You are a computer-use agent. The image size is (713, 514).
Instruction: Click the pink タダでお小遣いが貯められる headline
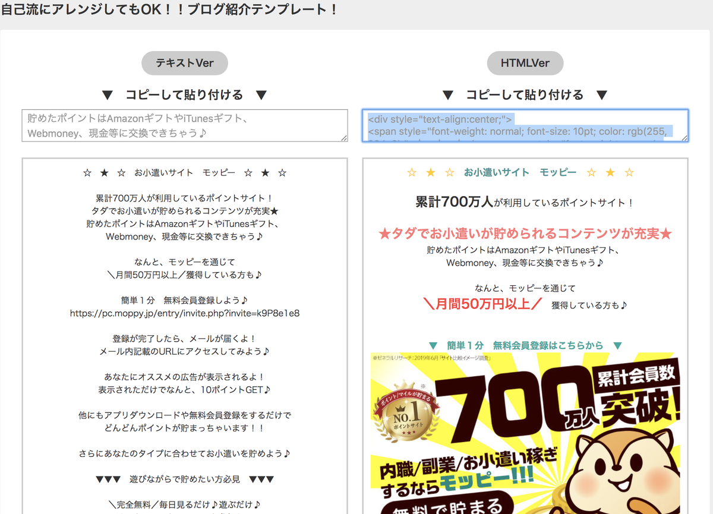[x=525, y=234]
